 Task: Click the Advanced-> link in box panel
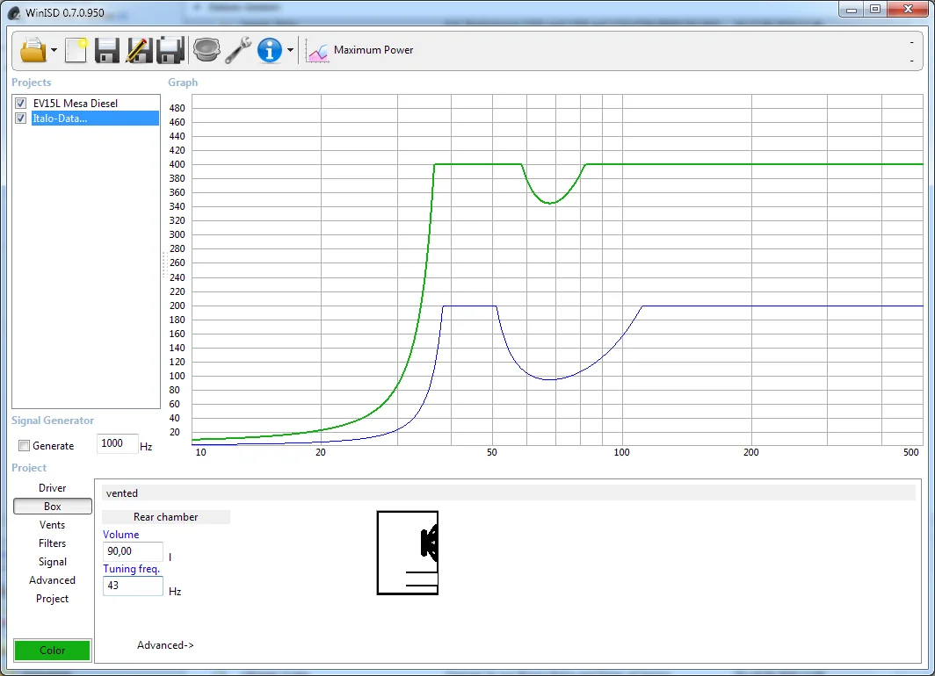pos(165,645)
